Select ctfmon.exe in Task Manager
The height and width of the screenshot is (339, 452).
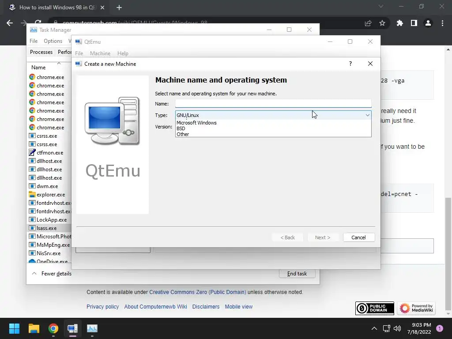click(49, 153)
